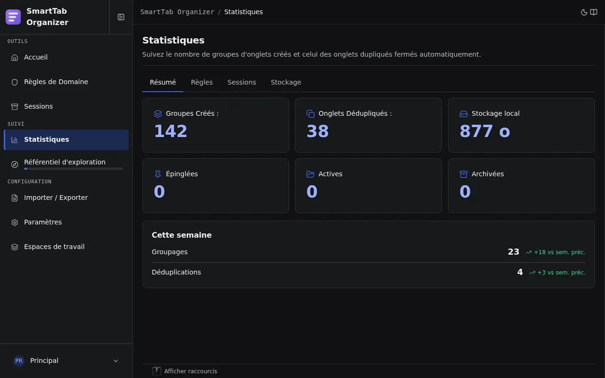This screenshot has width=605, height=378.
Task: Click the Actives open folder icon
Action: [x=311, y=174]
